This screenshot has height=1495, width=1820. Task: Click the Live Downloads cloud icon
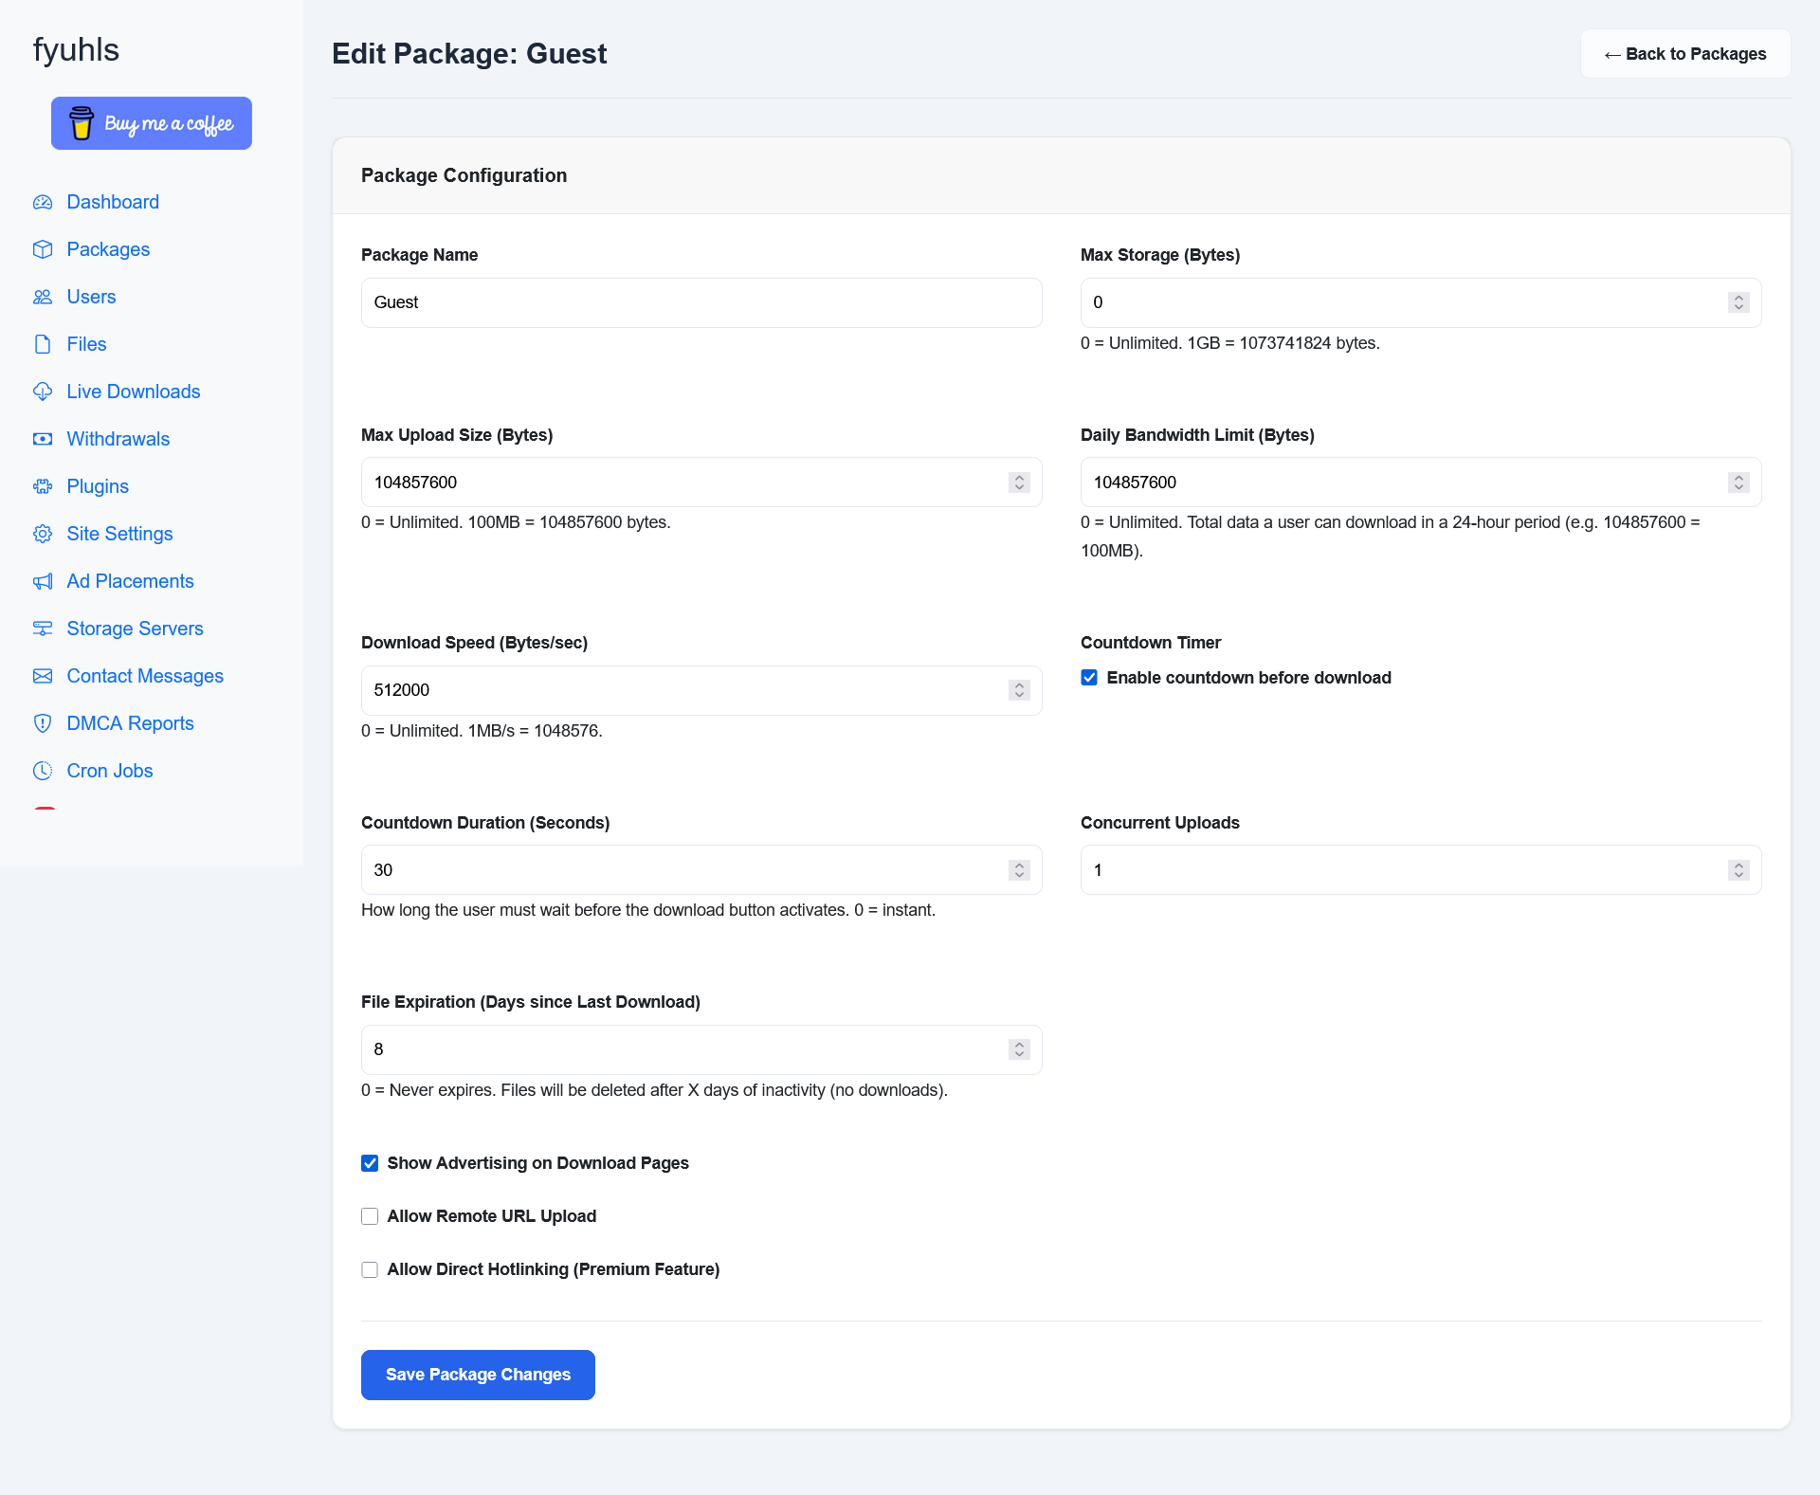pyautogui.click(x=43, y=392)
